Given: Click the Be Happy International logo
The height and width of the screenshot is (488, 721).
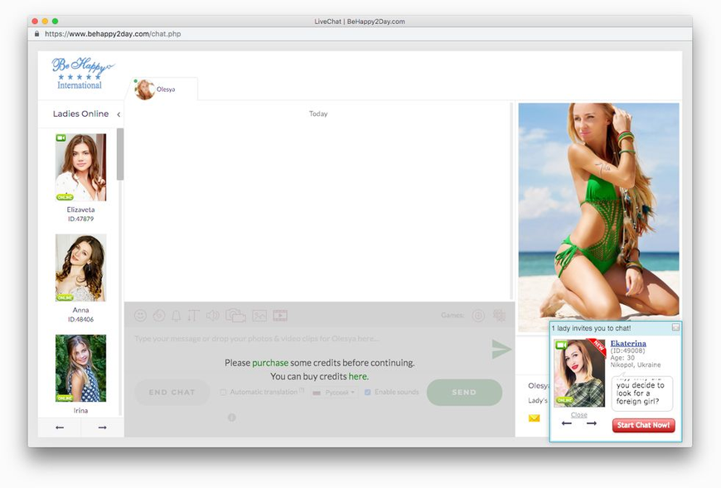Looking at the screenshot, I should tap(81, 73).
